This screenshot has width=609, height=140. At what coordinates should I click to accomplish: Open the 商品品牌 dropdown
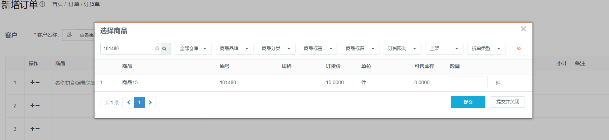click(x=234, y=49)
